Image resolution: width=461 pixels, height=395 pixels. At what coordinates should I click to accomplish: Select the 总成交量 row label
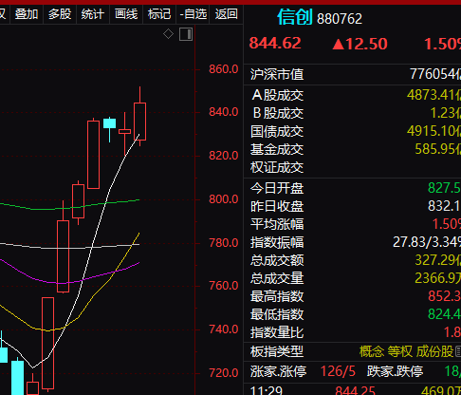277,278
